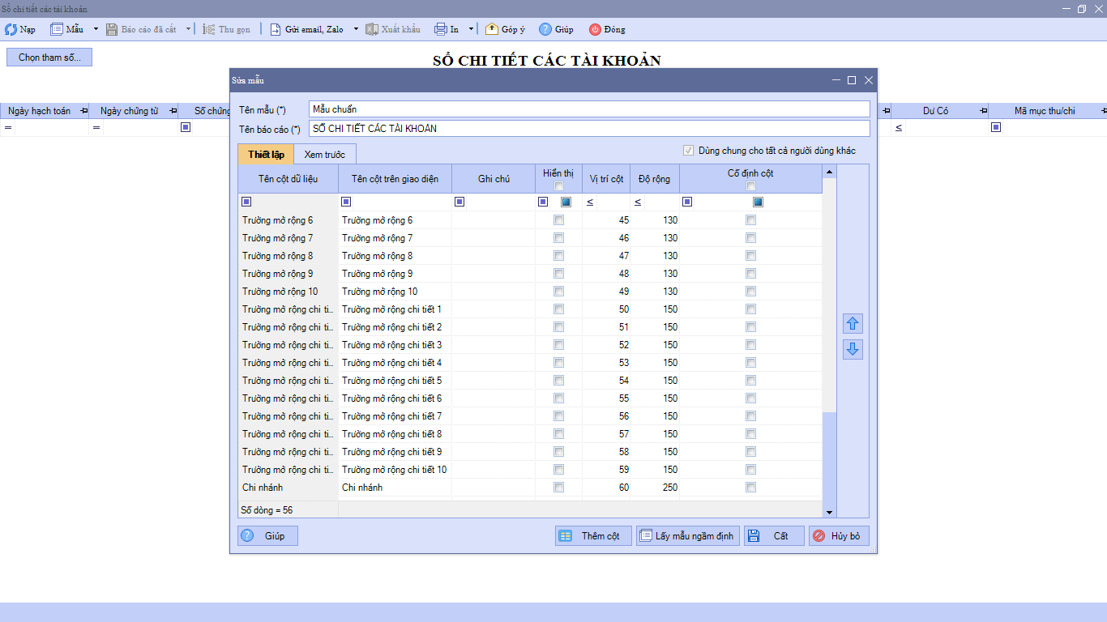Expand the Báo cáo đã cất dropdown arrow
This screenshot has height=622, width=1107.
pyautogui.click(x=189, y=29)
